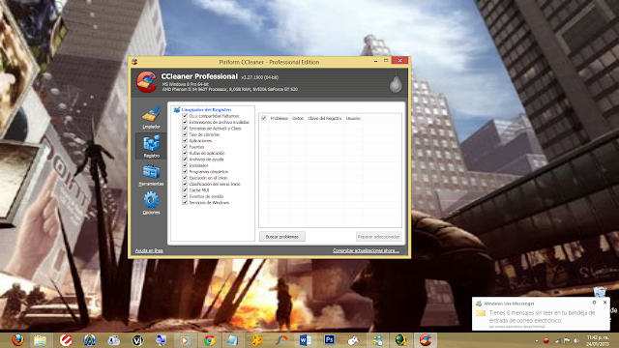This screenshot has width=619, height=348.
Task: Toggle Extensiones de archivo inválidas checkbox
Action: coord(185,123)
